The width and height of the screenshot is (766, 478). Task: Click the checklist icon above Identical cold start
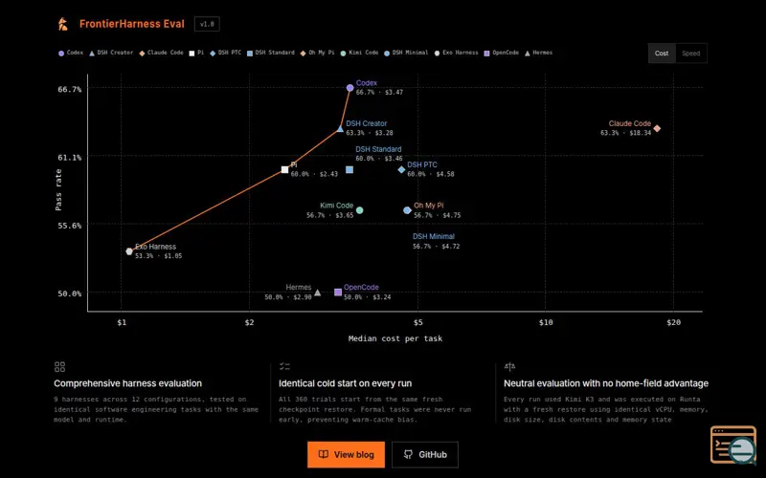(x=284, y=366)
